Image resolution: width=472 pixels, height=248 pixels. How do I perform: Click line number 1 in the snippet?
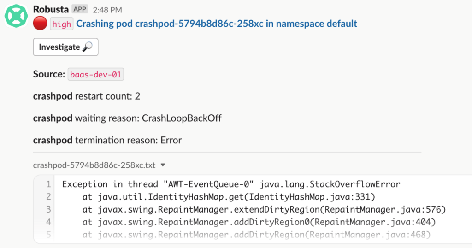[48, 184]
